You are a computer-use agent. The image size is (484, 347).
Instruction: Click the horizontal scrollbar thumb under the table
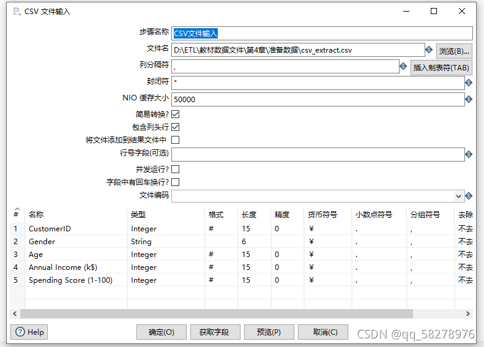point(217,314)
